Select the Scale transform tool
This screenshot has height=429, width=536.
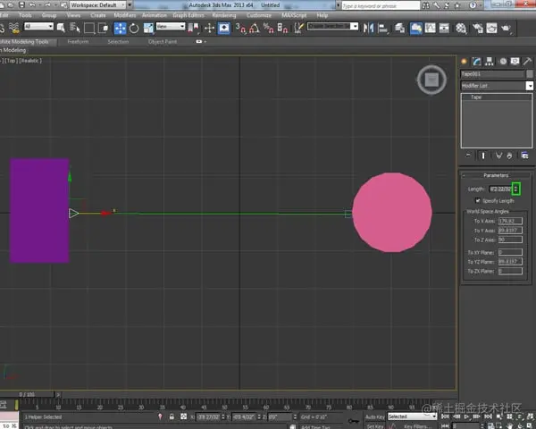148,28
